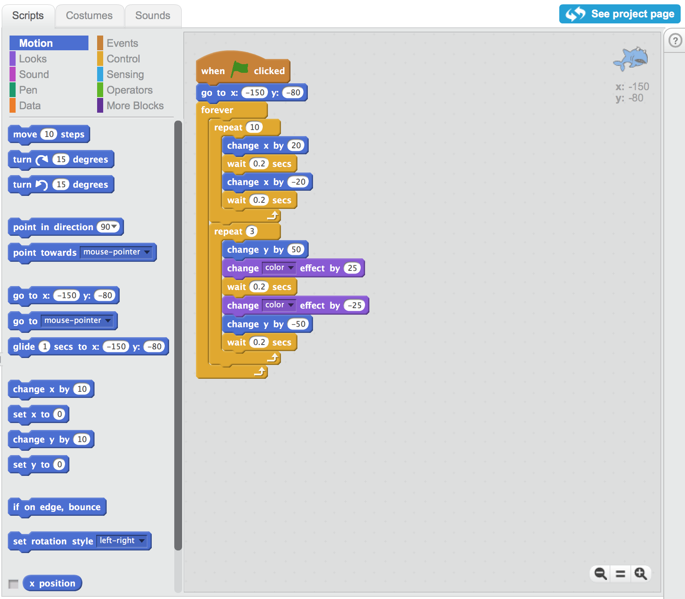Edit value 20 in change x block
685x599 pixels.
[x=296, y=146]
